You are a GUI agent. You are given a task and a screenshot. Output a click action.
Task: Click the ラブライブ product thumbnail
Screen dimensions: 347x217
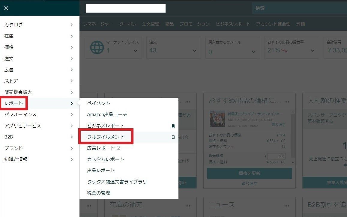[x=217, y=119]
